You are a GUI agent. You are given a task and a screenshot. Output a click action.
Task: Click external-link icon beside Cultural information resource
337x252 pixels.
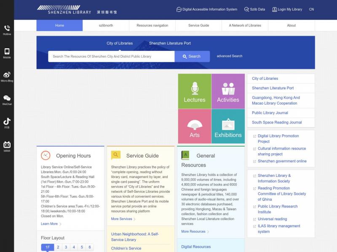point(254,149)
